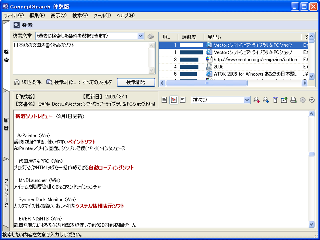Click the horizontal scrollbar thumb in results list
This screenshot has width=320, height=240.
pos(206,83)
